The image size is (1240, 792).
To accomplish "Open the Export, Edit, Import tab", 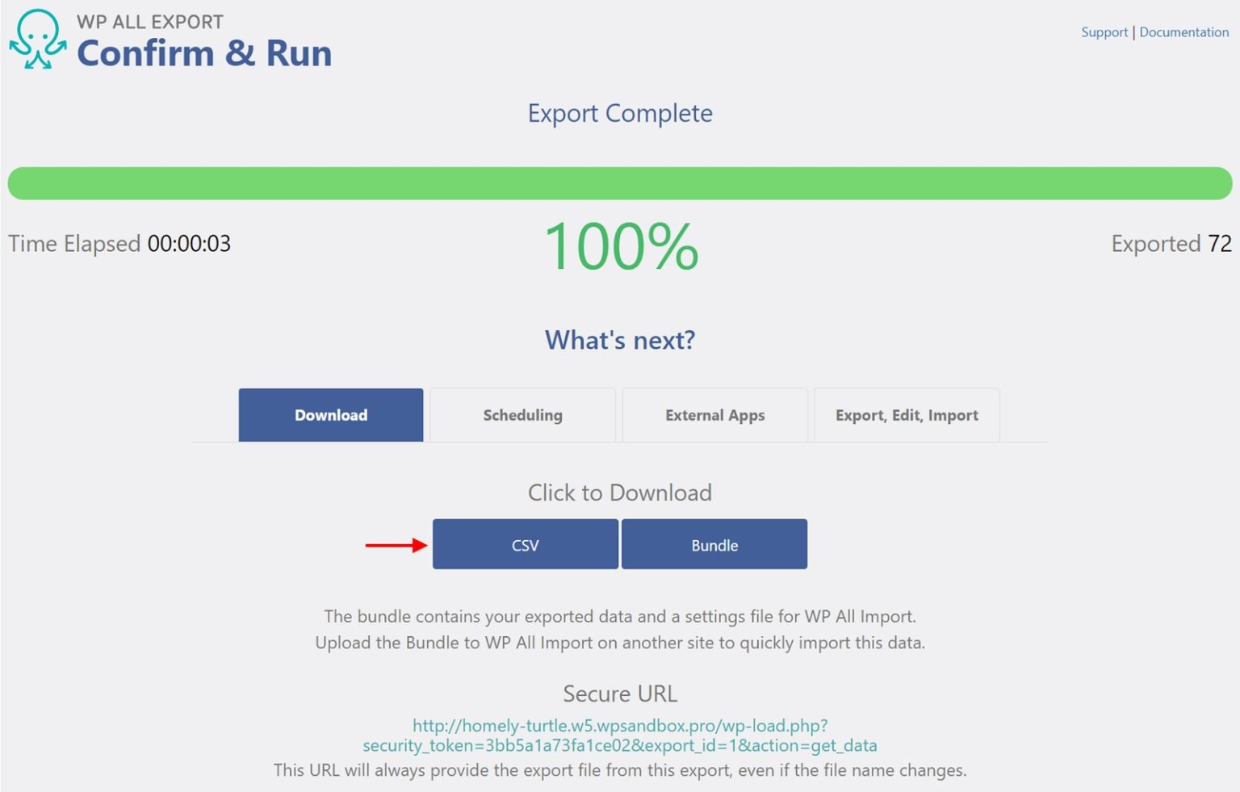I will tap(906, 415).
